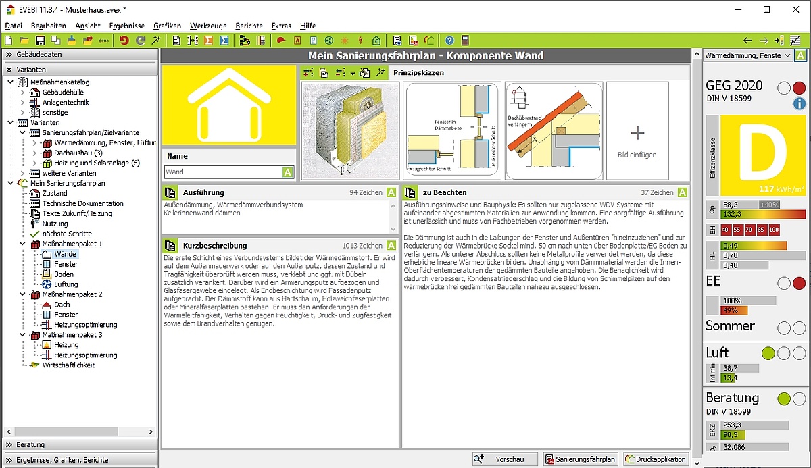Screen dimensions: 811x468
Task: Open a file with the yellow folder icon
Action: [x=24, y=41]
